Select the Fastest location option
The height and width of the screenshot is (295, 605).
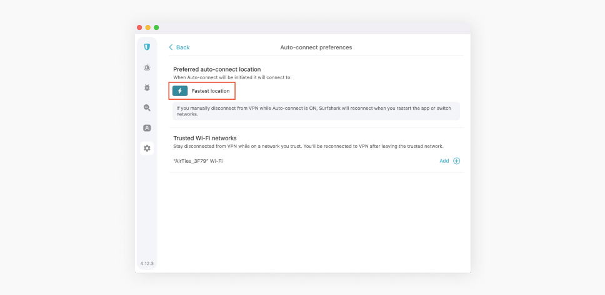pos(201,91)
